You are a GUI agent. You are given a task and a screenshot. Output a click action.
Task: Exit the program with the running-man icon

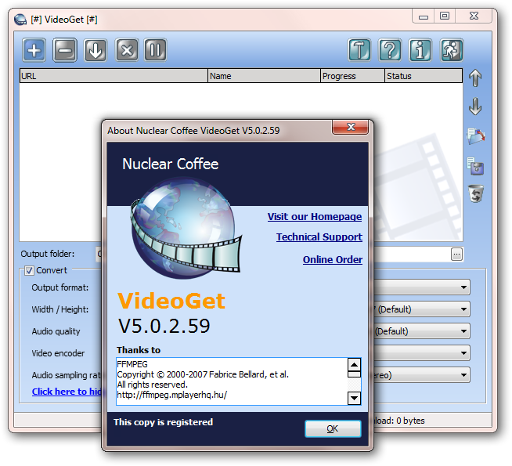coord(452,50)
